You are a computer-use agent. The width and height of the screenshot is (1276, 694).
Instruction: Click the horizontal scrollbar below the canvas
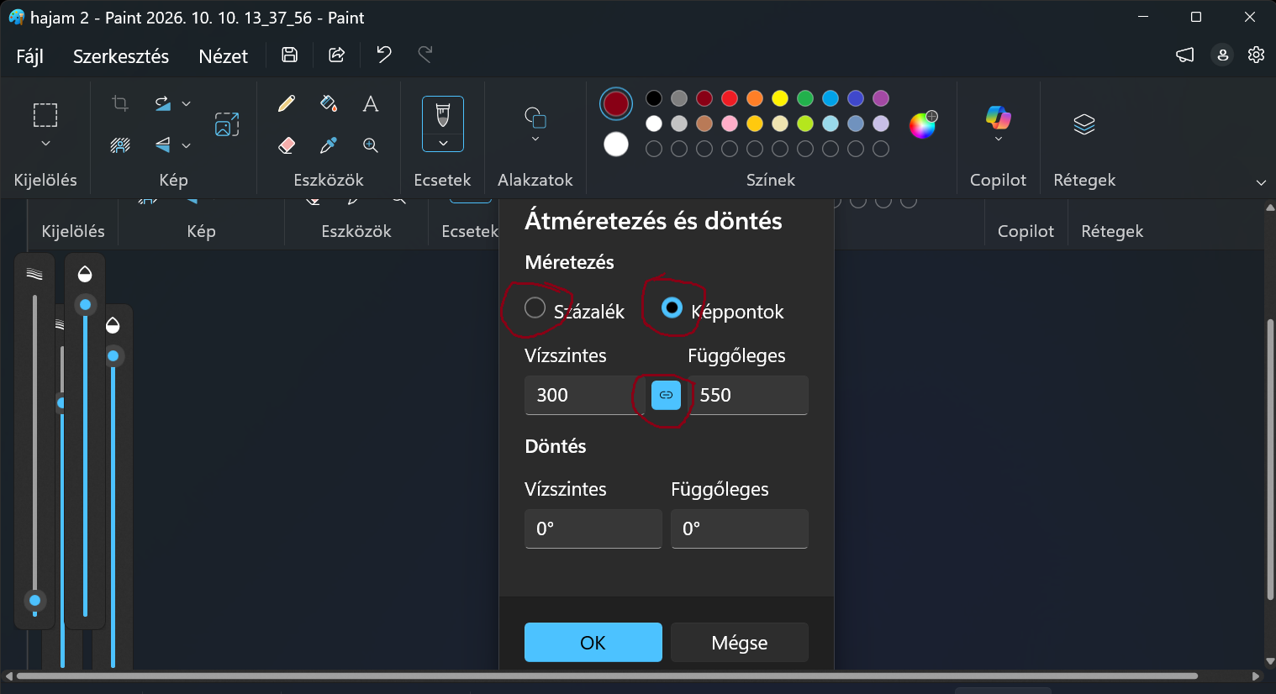click(607, 676)
